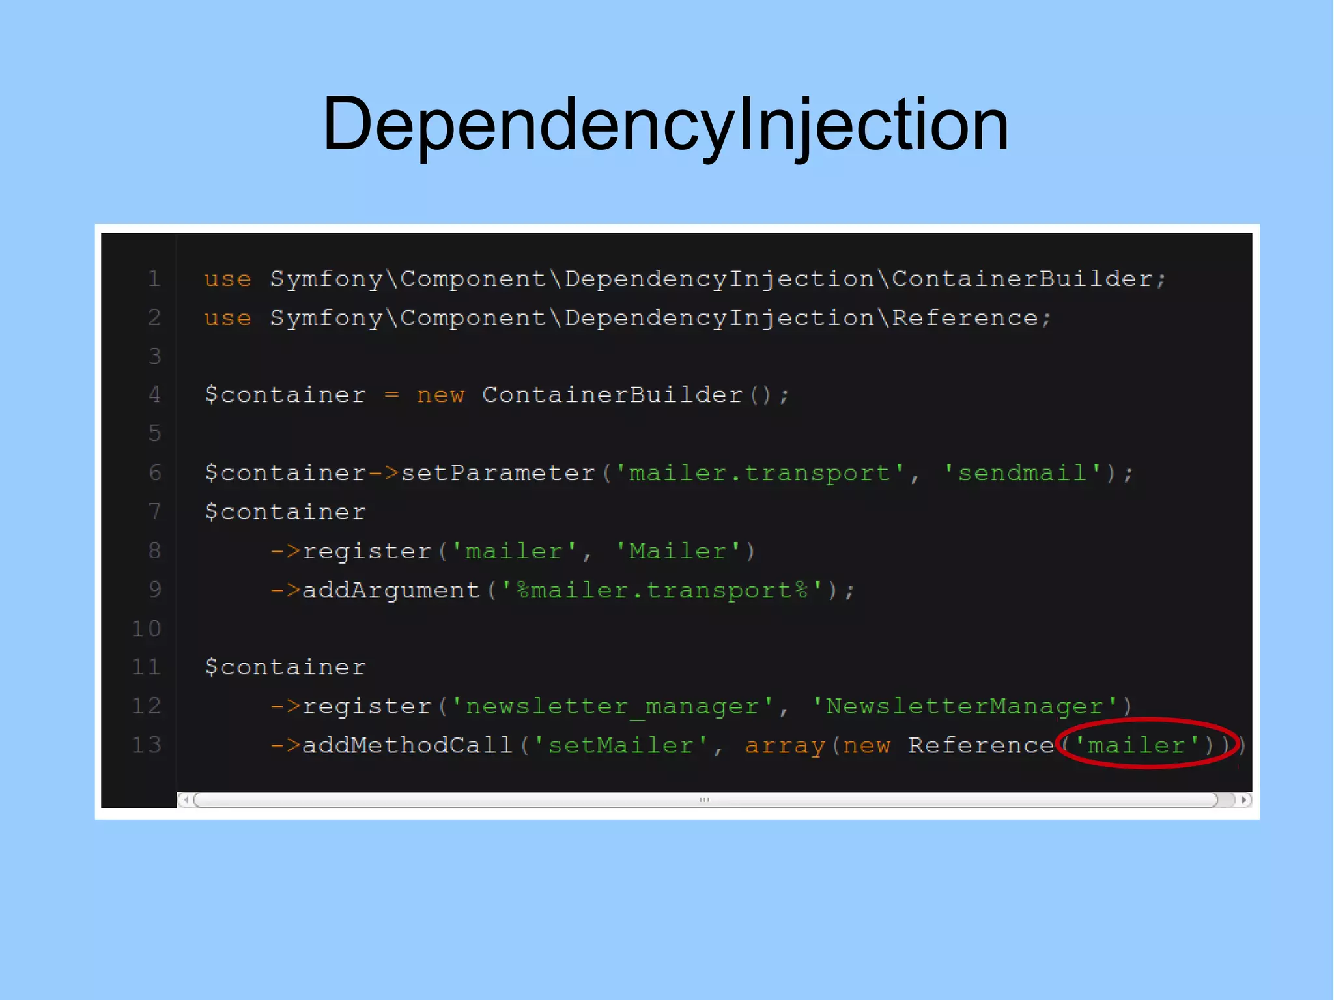1334x1000 pixels.
Task: Click the slide title DependencyInjection
Action: pyautogui.click(x=666, y=125)
